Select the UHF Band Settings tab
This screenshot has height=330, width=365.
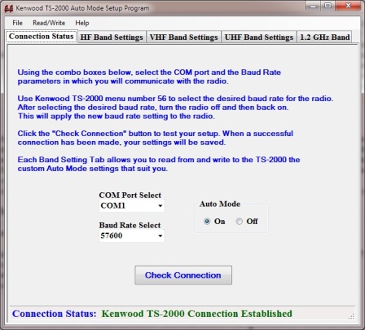[x=259, y=37]
